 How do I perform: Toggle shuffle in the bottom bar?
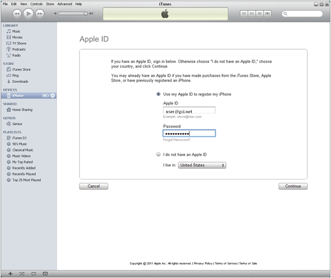click(x=22, y=274)
